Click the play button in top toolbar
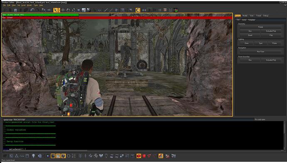The width and height of the screenshot is (287, 163). coord(150,10)
